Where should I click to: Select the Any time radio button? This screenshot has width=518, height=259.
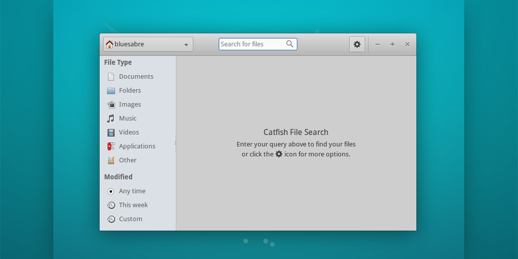[x=111, y=191]
